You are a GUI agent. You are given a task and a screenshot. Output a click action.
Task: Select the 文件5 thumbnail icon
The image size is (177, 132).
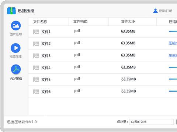36,80
